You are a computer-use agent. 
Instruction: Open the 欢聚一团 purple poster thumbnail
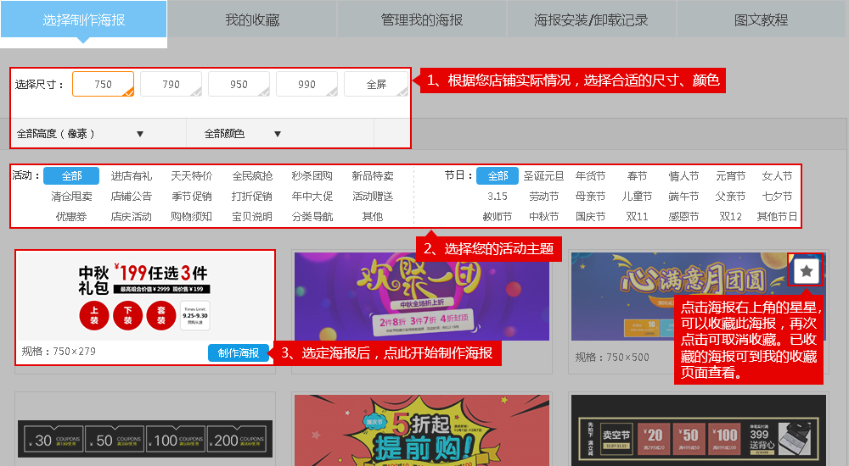tap(422, 297)
